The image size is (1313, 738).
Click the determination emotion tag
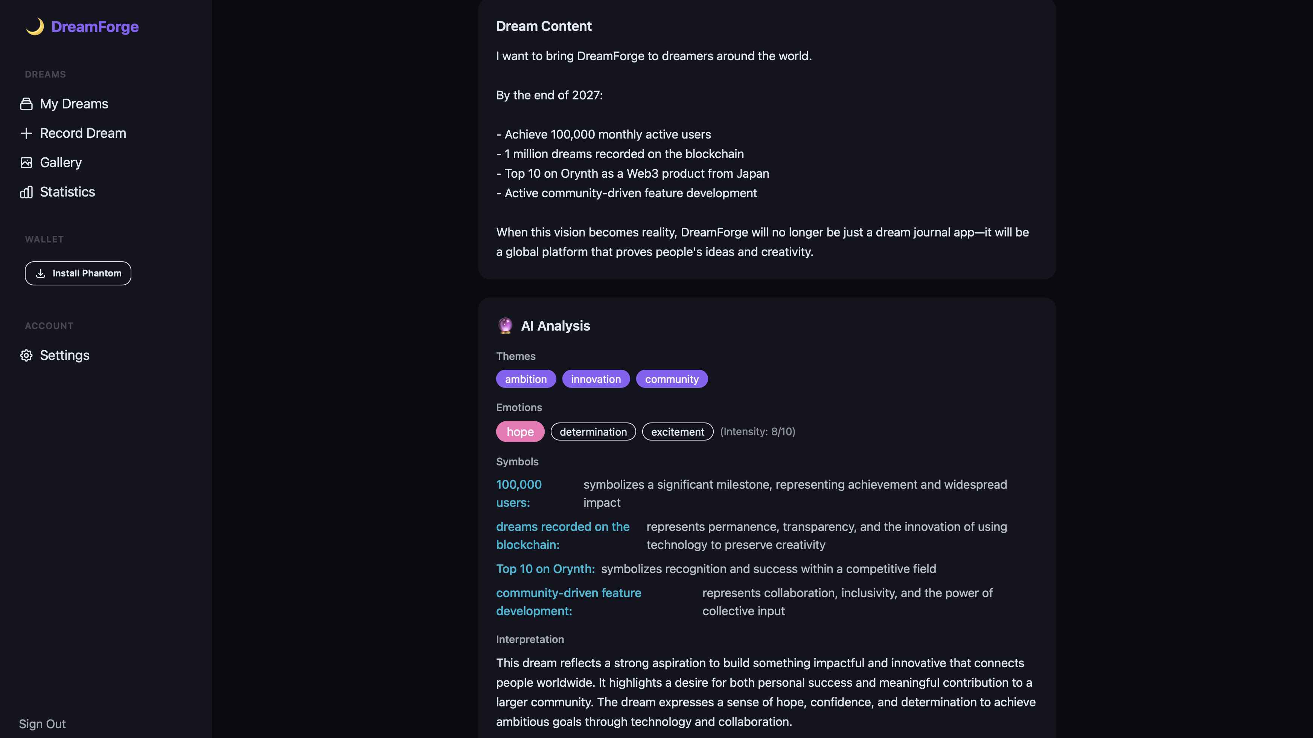click(593, 432)
